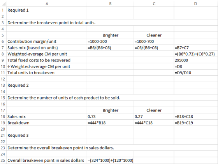Select cell with value 0.27
Viewport: 218px width, 164px height.
click(x=154, y=117)
